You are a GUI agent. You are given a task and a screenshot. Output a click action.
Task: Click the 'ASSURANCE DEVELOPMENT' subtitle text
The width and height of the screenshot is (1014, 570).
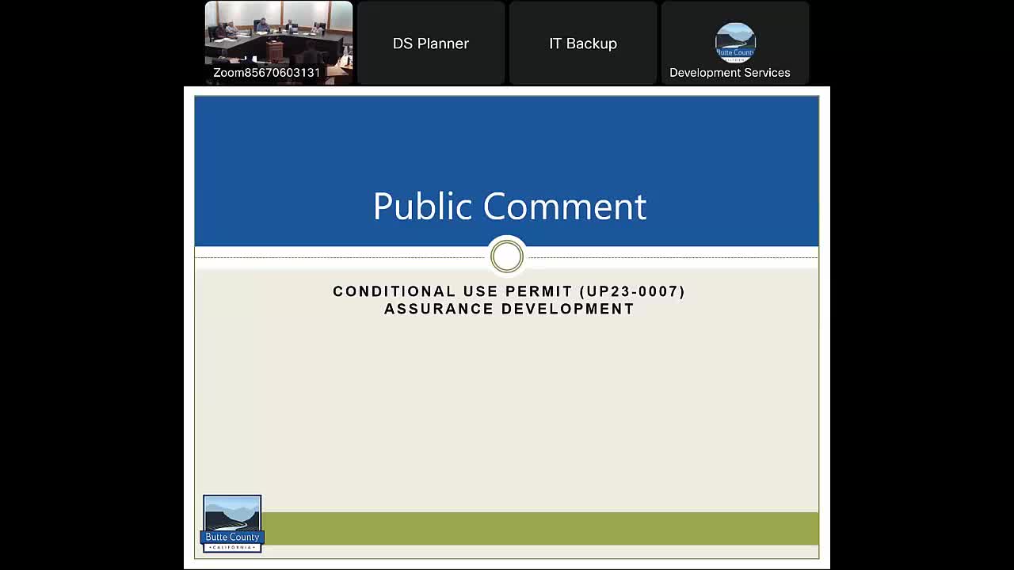click(509, 309)
